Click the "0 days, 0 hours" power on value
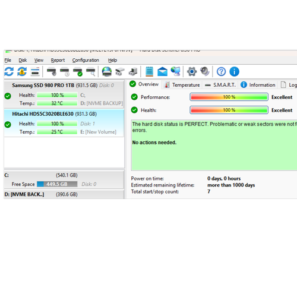Image resolution: width=297 pixels, height=297 pixels. pyautogui.click(x=224, y=179)
